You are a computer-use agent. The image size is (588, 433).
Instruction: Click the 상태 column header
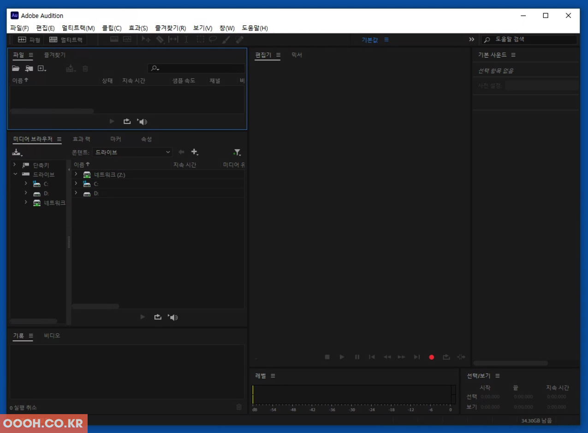coord(107,81)
